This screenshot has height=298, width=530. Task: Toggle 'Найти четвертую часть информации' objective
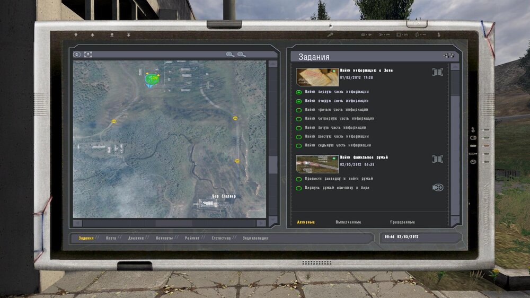299,119
